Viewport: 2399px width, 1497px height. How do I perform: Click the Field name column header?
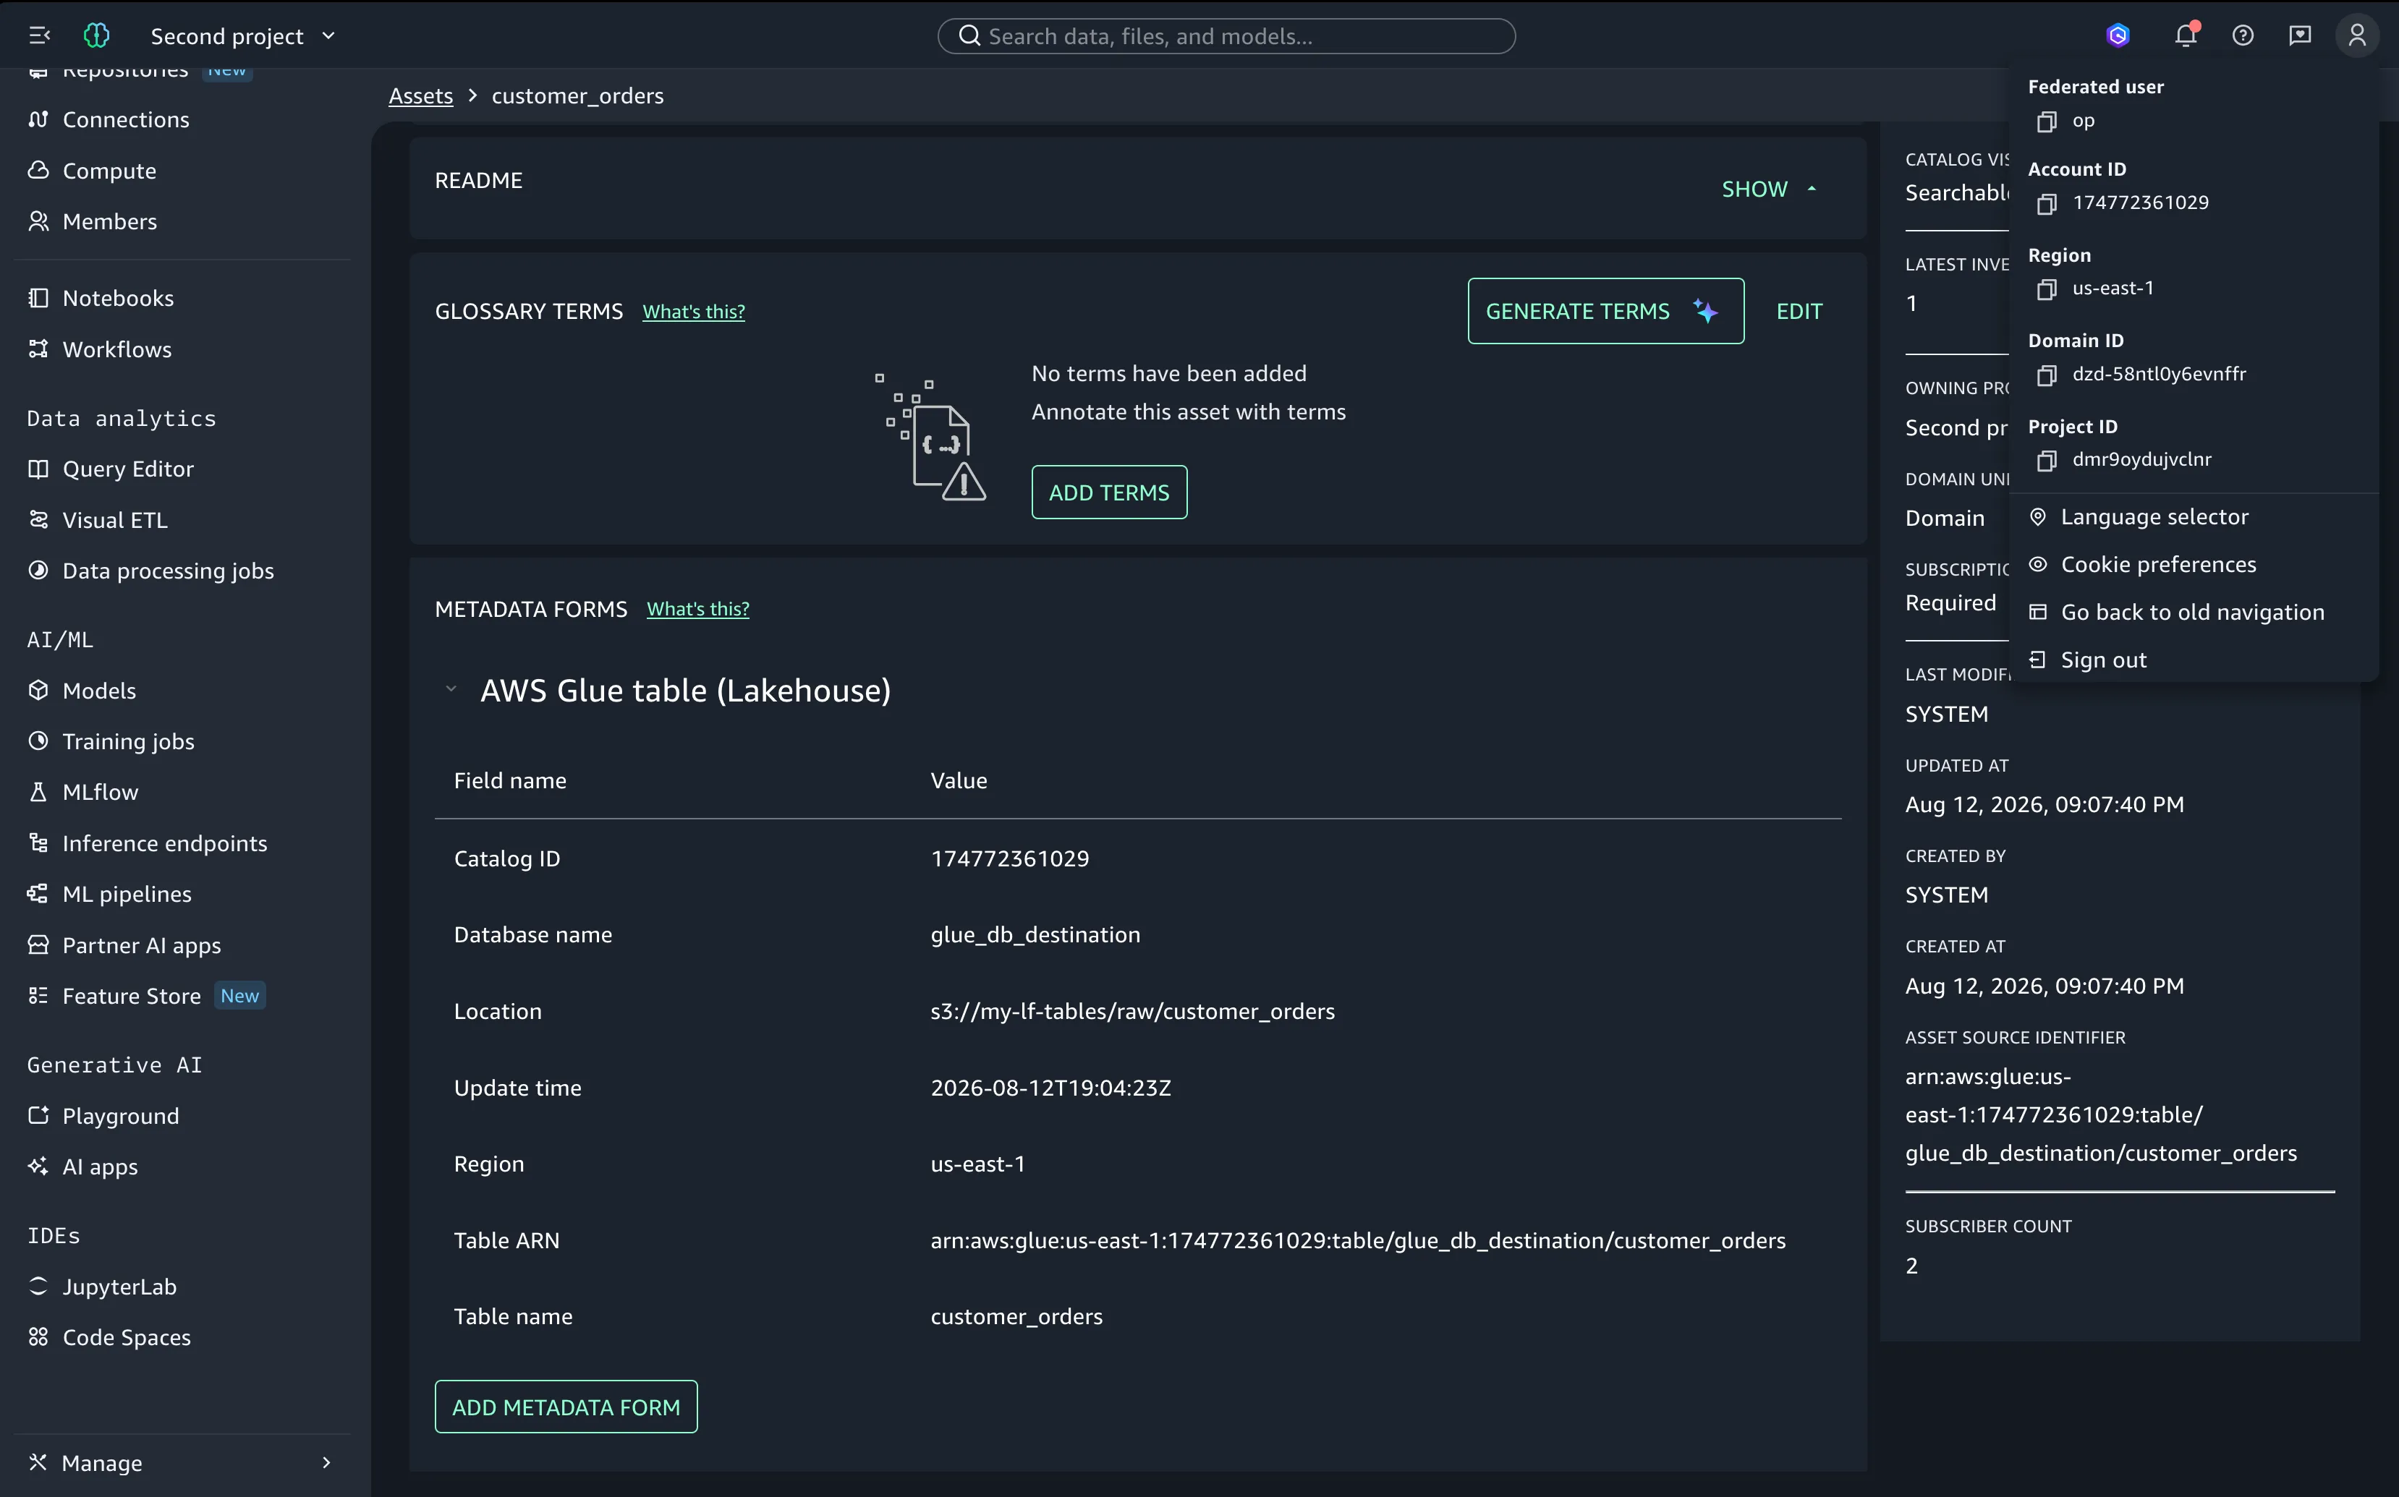pos(510,781)
